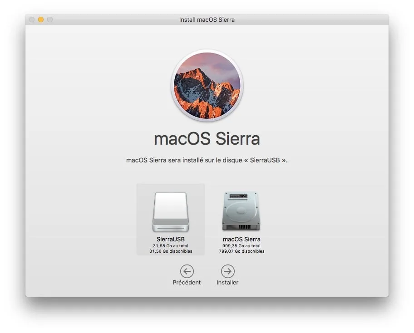The width and height of the screenshot is (414, 333).
Task: Minimize the window with the yellow button
Action: click(x=41, y=20)
